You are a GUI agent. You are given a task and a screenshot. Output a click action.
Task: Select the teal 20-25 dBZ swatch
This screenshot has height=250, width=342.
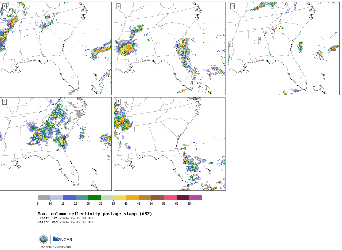coord(82,198)
